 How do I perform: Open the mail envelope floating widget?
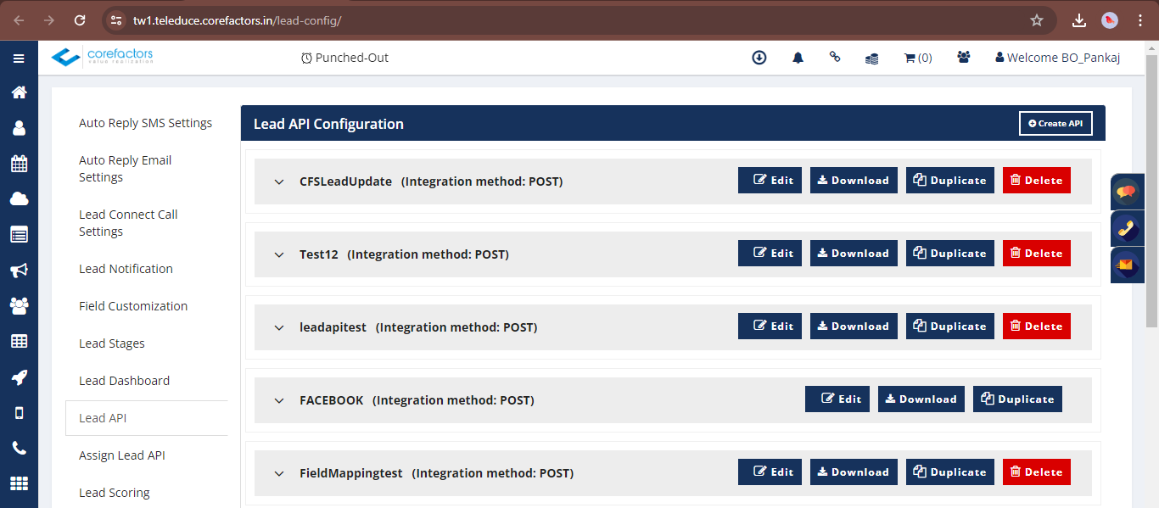pyautogui.click(x=1126, y=265)
